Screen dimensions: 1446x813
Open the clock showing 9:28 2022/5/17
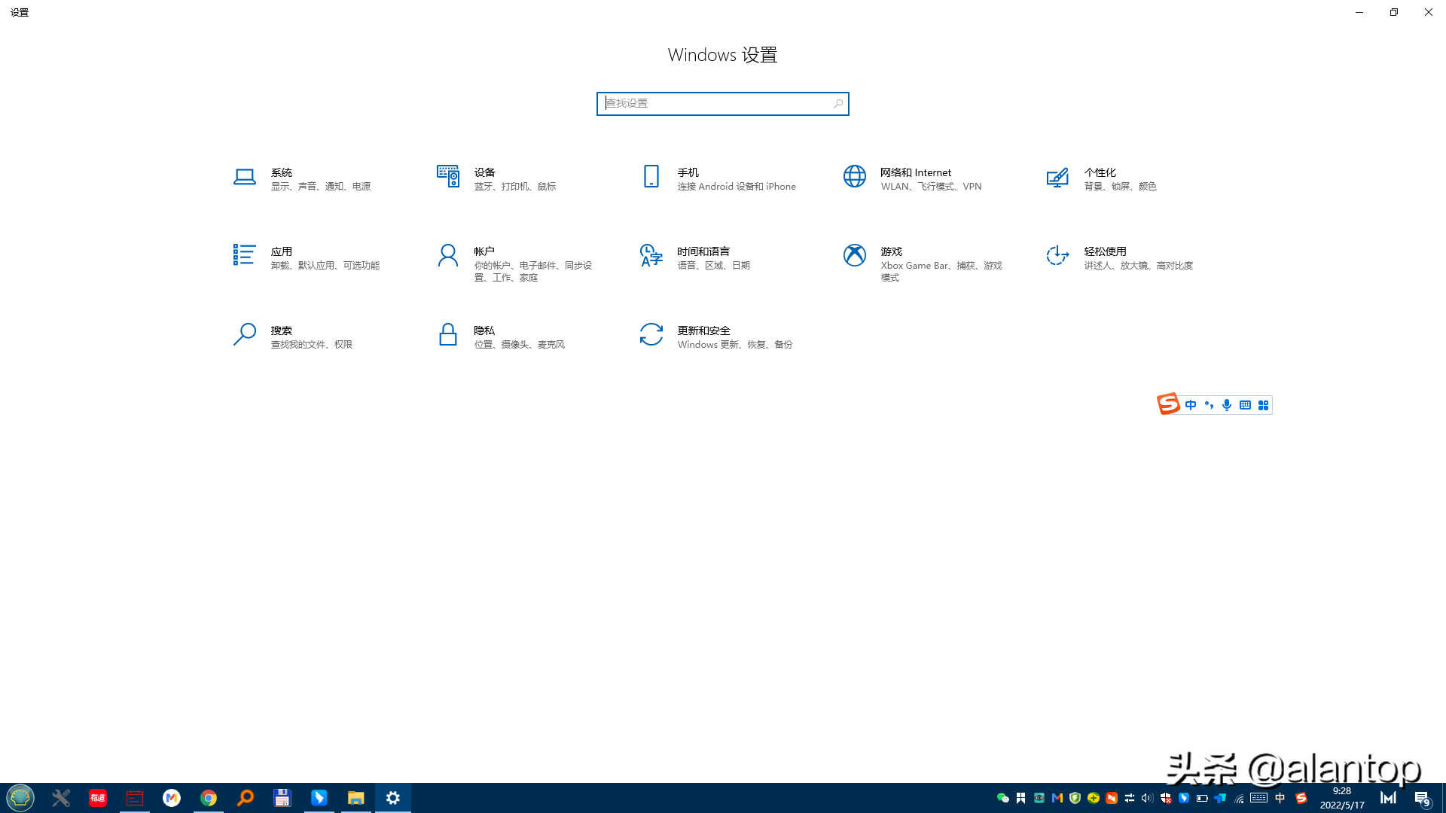(x=1342, y=798)
